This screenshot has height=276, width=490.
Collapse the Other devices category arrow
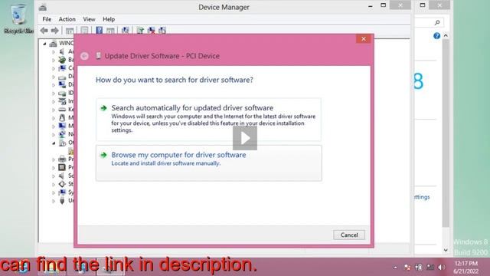pos(54,143)
